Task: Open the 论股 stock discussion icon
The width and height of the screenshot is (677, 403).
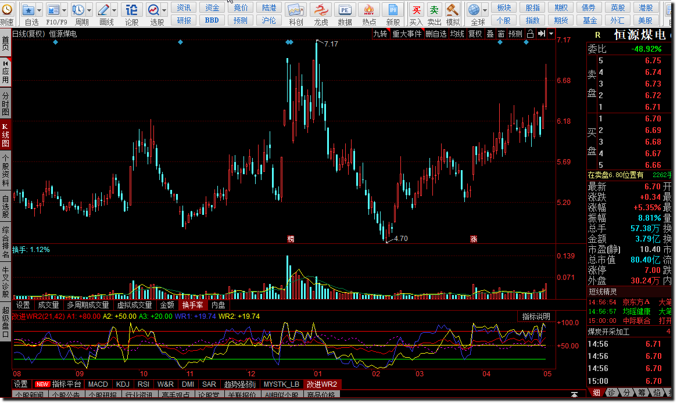Action: coord(131,9)
